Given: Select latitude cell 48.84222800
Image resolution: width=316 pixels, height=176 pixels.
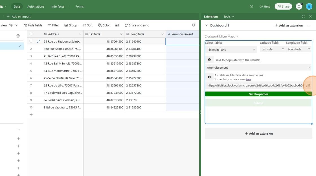Looking at the screenshot, I should tap(104, 107).
